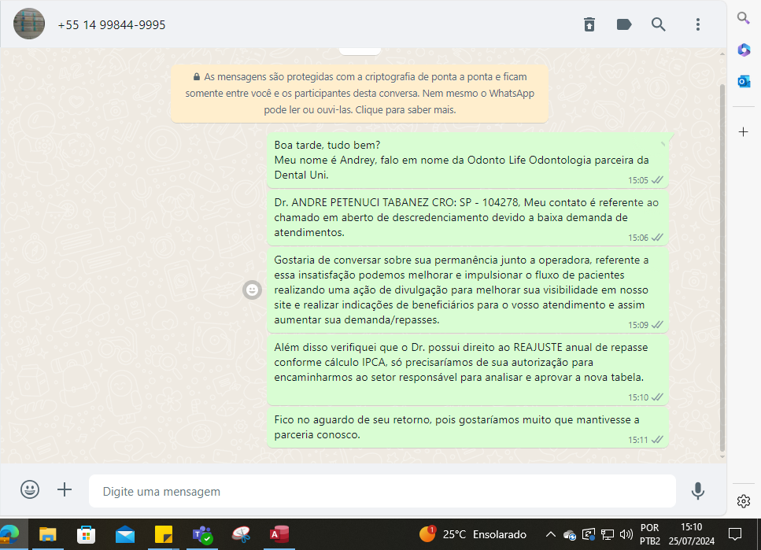Open File Explorer from taskbar
This screenshot has width=761, height=550.
[x=47, y=534]
